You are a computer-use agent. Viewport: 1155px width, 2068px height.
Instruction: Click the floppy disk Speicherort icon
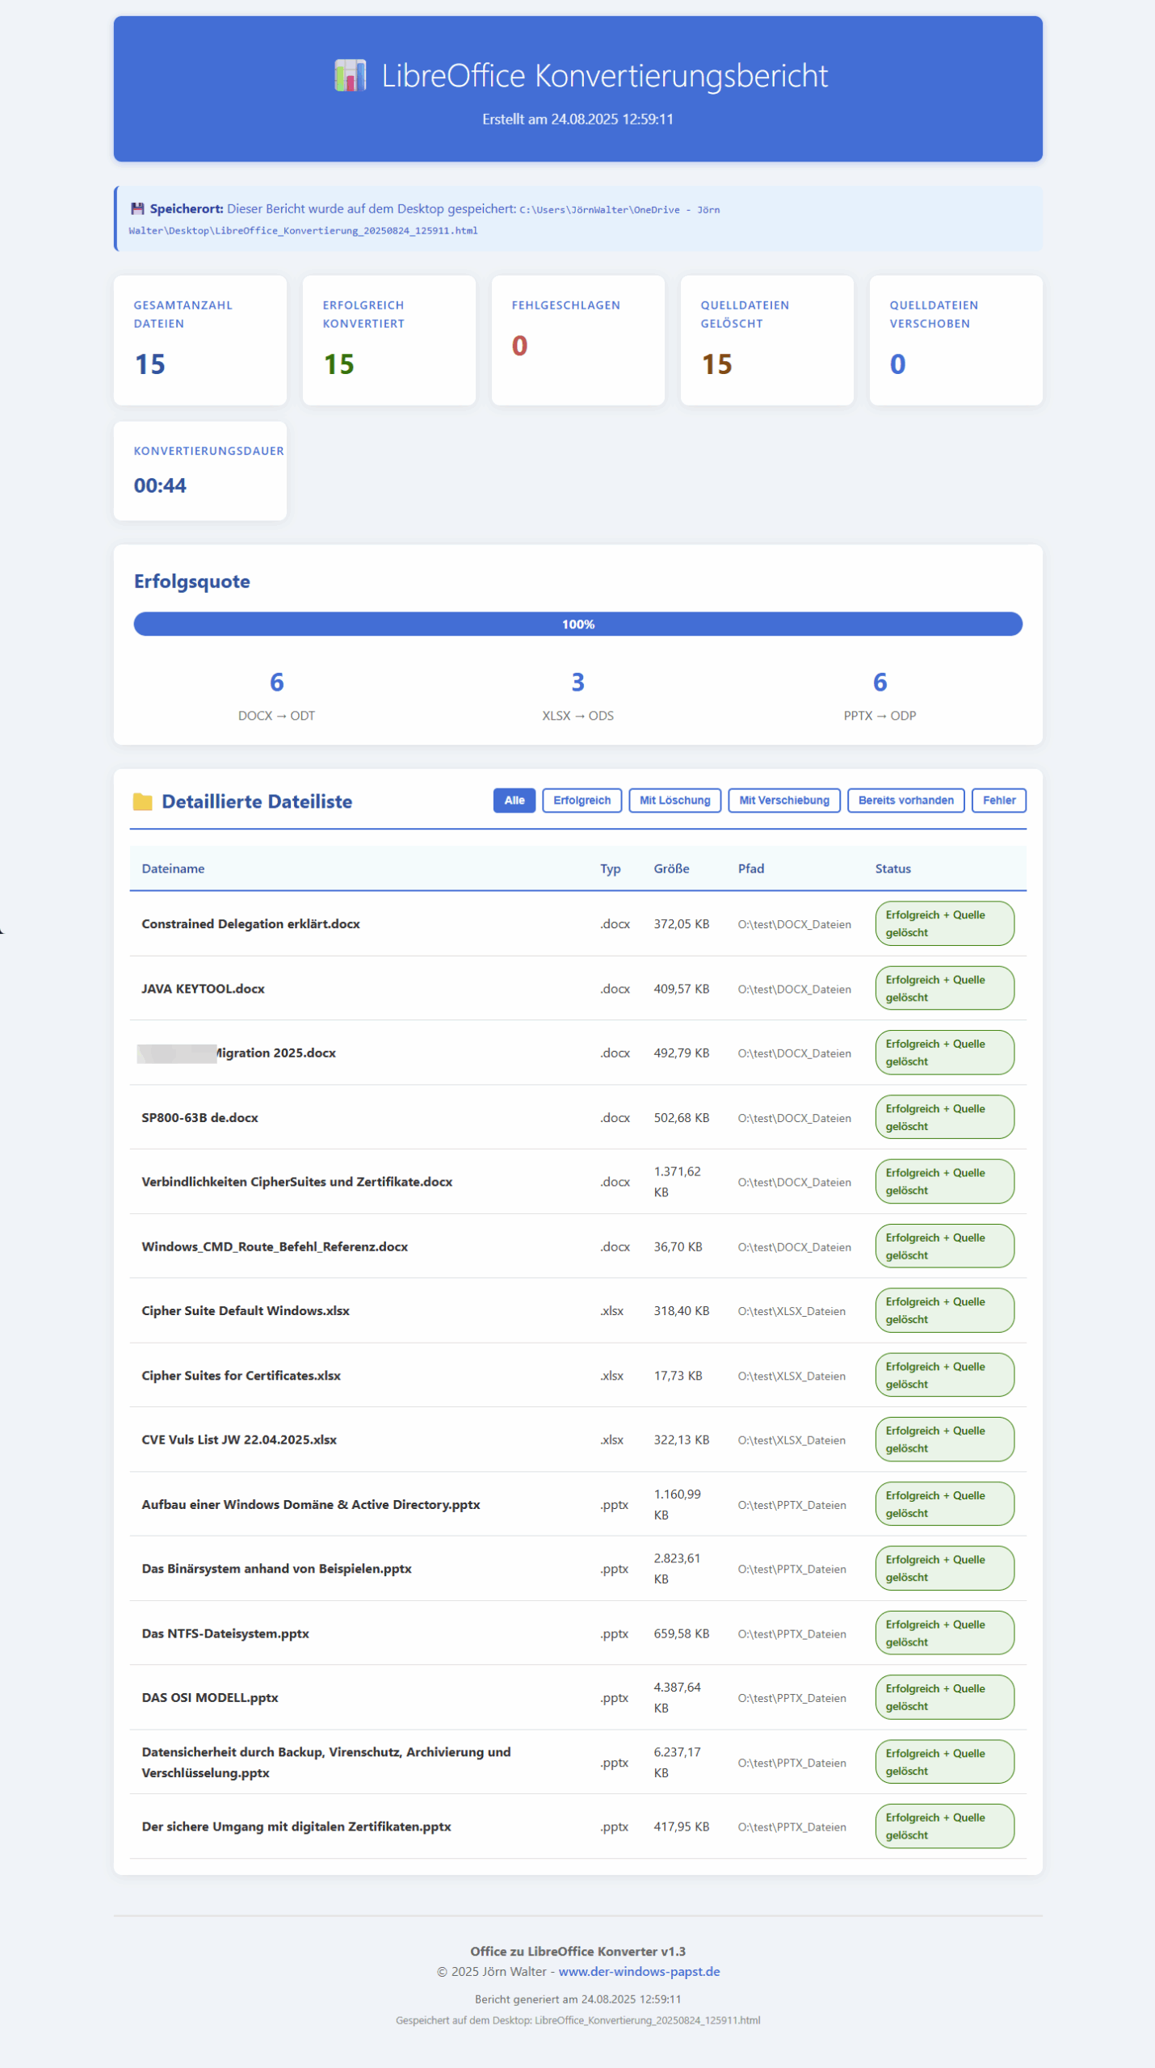(137, 209)
